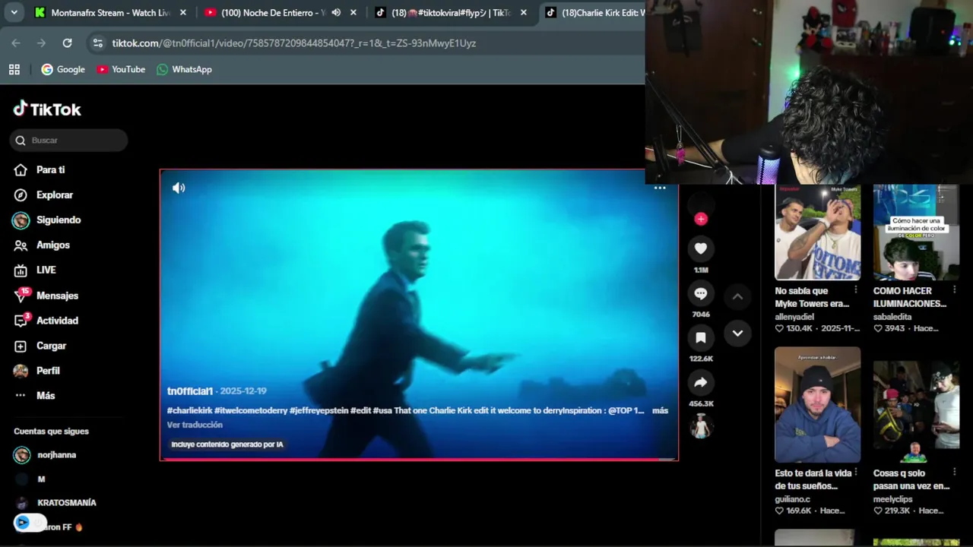
Task: Save video with bookmark icon
Action: coord(701,337)
